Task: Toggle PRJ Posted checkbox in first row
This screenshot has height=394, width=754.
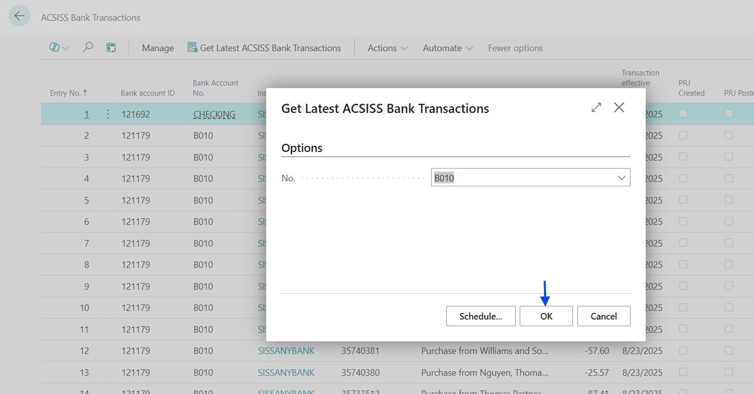Action: 729,114
